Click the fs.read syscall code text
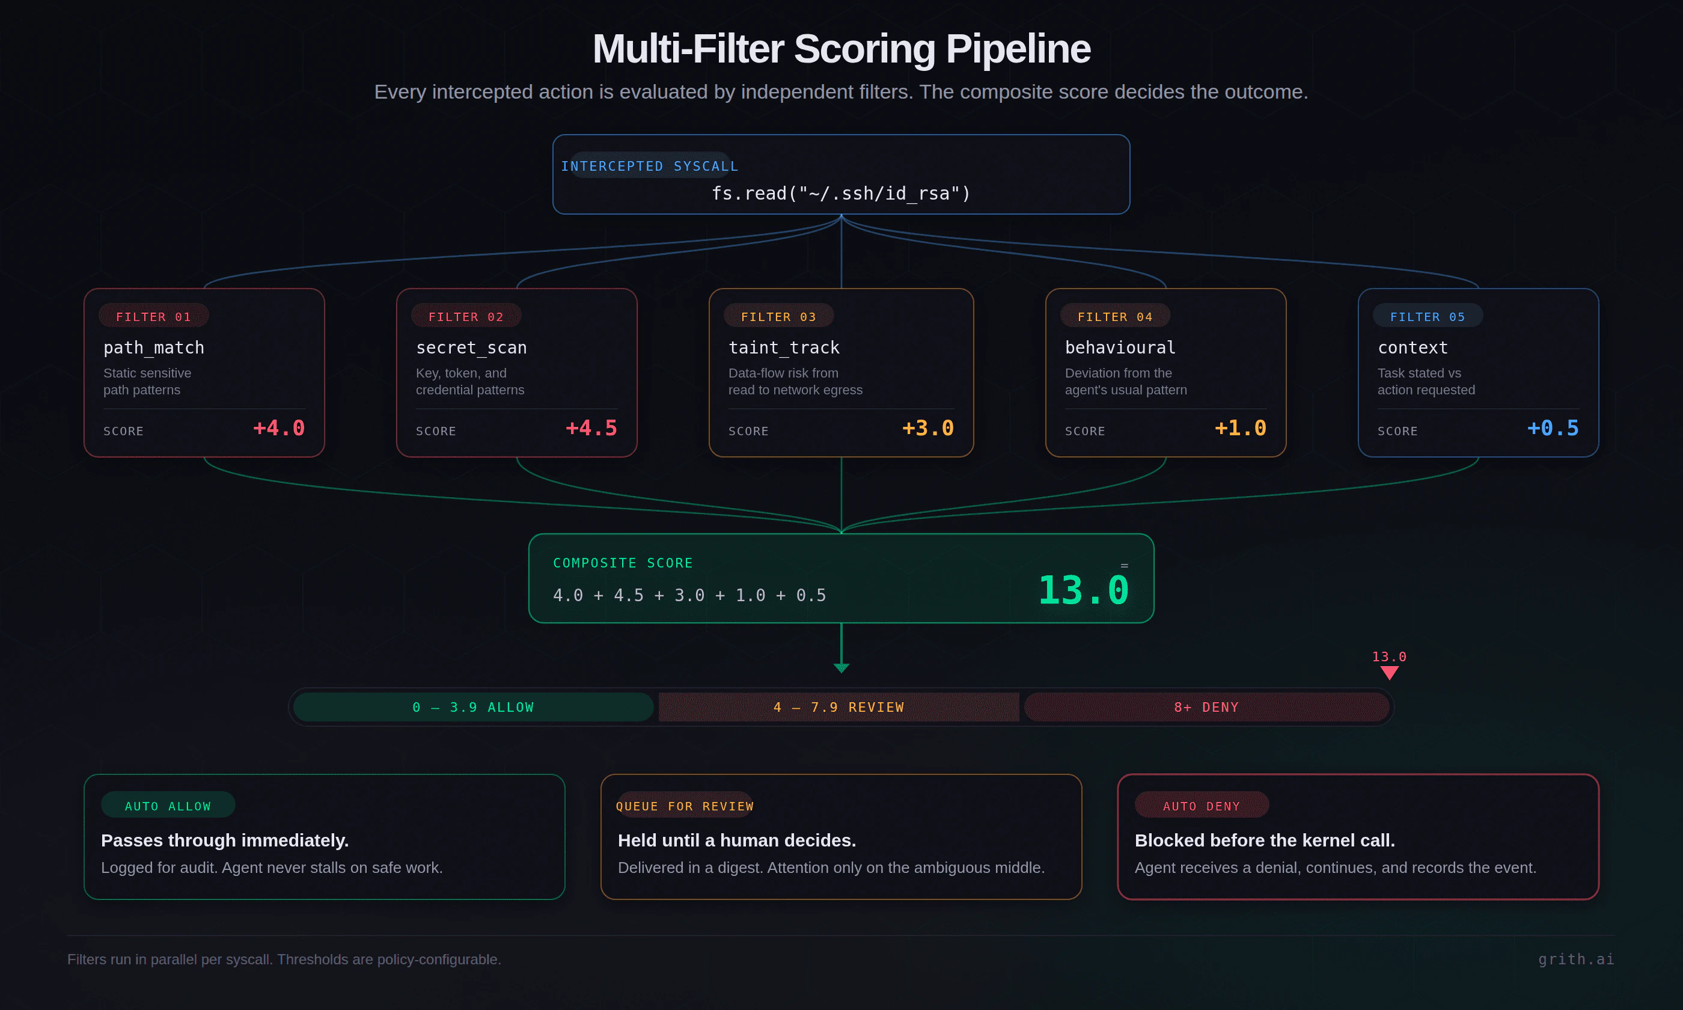Screen dimensions: 1683x1010 [841, 194]
